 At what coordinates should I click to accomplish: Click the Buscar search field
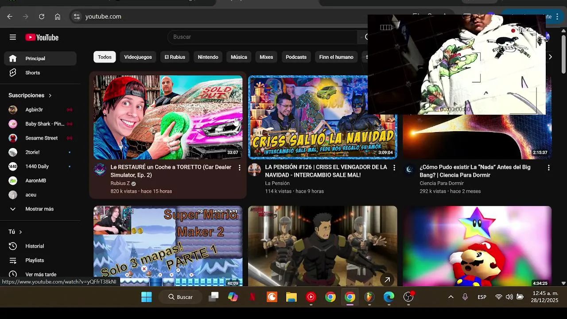coord(262,37)
